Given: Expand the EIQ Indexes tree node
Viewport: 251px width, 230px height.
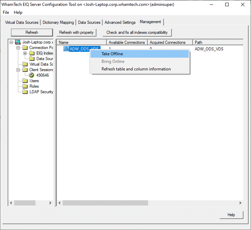Looking at the screenshot, I should tap(25, 53).
